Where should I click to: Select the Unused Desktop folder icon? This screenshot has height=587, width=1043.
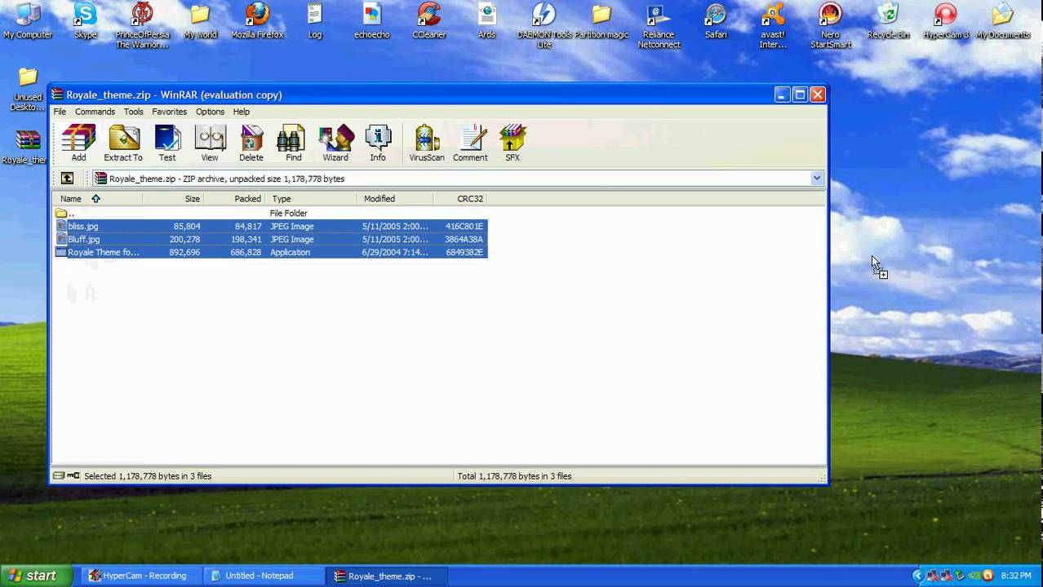[28, 90]
